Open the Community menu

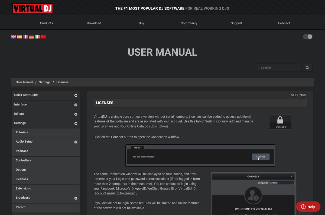189,23
